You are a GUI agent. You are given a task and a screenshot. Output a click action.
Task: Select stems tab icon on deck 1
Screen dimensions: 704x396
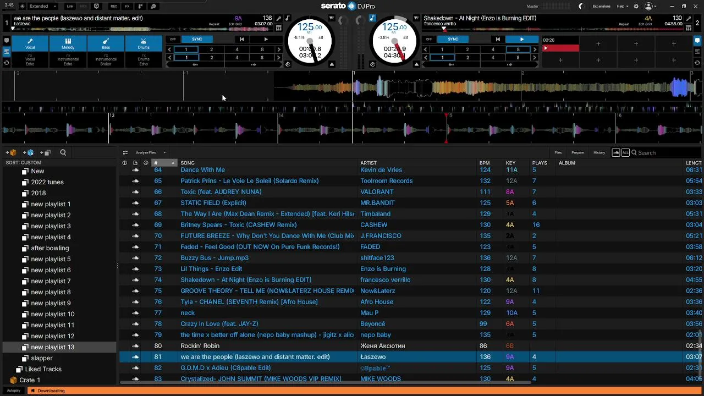point(7,52)
